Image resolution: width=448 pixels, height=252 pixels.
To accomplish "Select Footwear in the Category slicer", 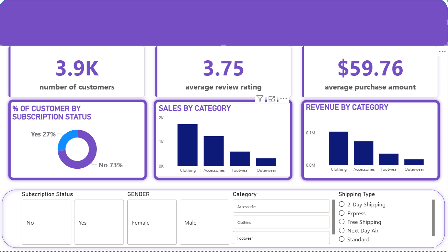I will [x=281, y=238].
